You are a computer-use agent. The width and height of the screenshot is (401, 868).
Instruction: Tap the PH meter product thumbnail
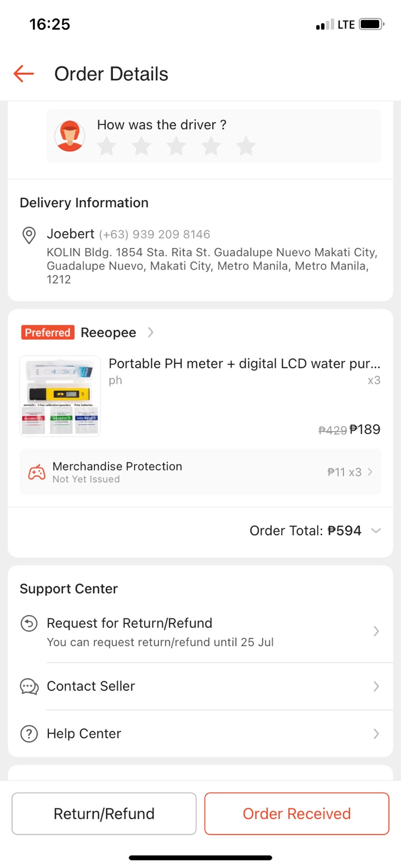pyautogui.click(x=60, y=396)
